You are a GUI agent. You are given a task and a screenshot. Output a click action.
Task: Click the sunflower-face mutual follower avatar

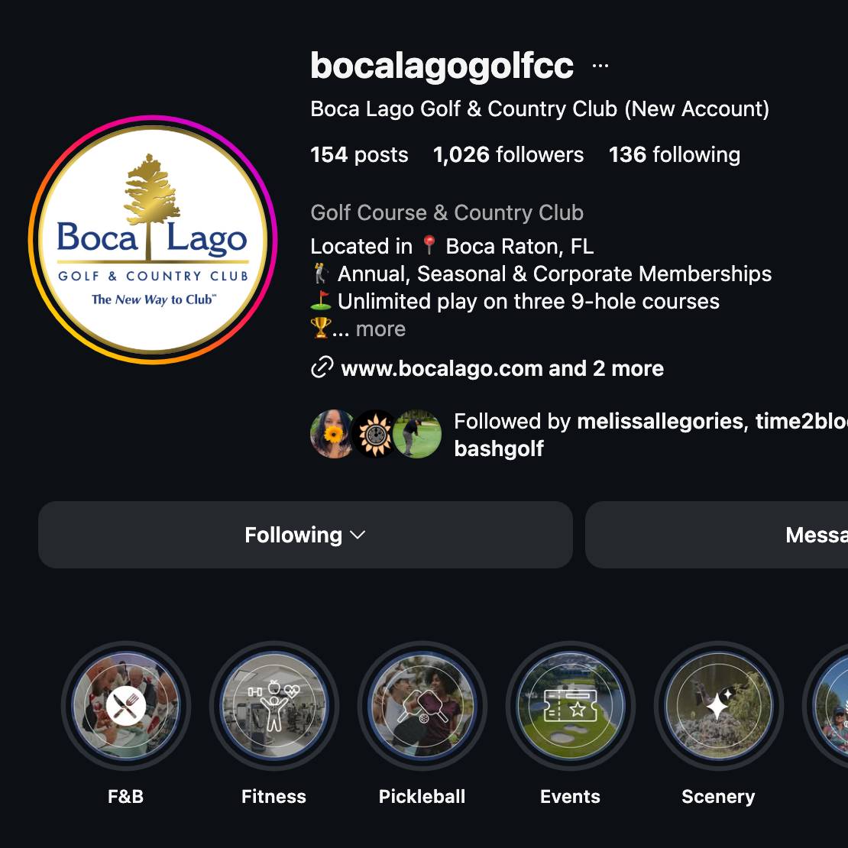(334, 434)
